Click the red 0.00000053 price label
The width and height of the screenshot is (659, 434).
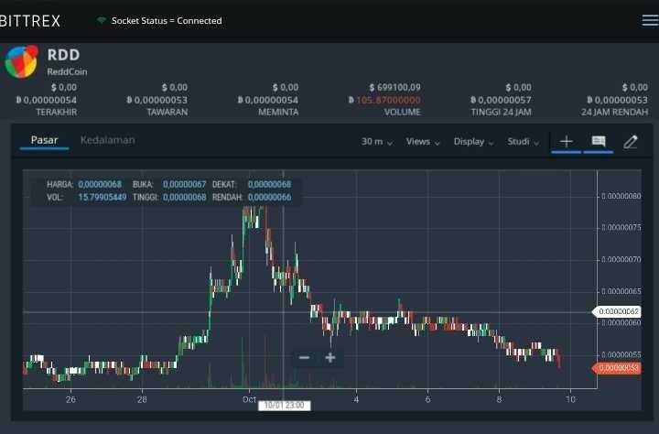point(616,368)
